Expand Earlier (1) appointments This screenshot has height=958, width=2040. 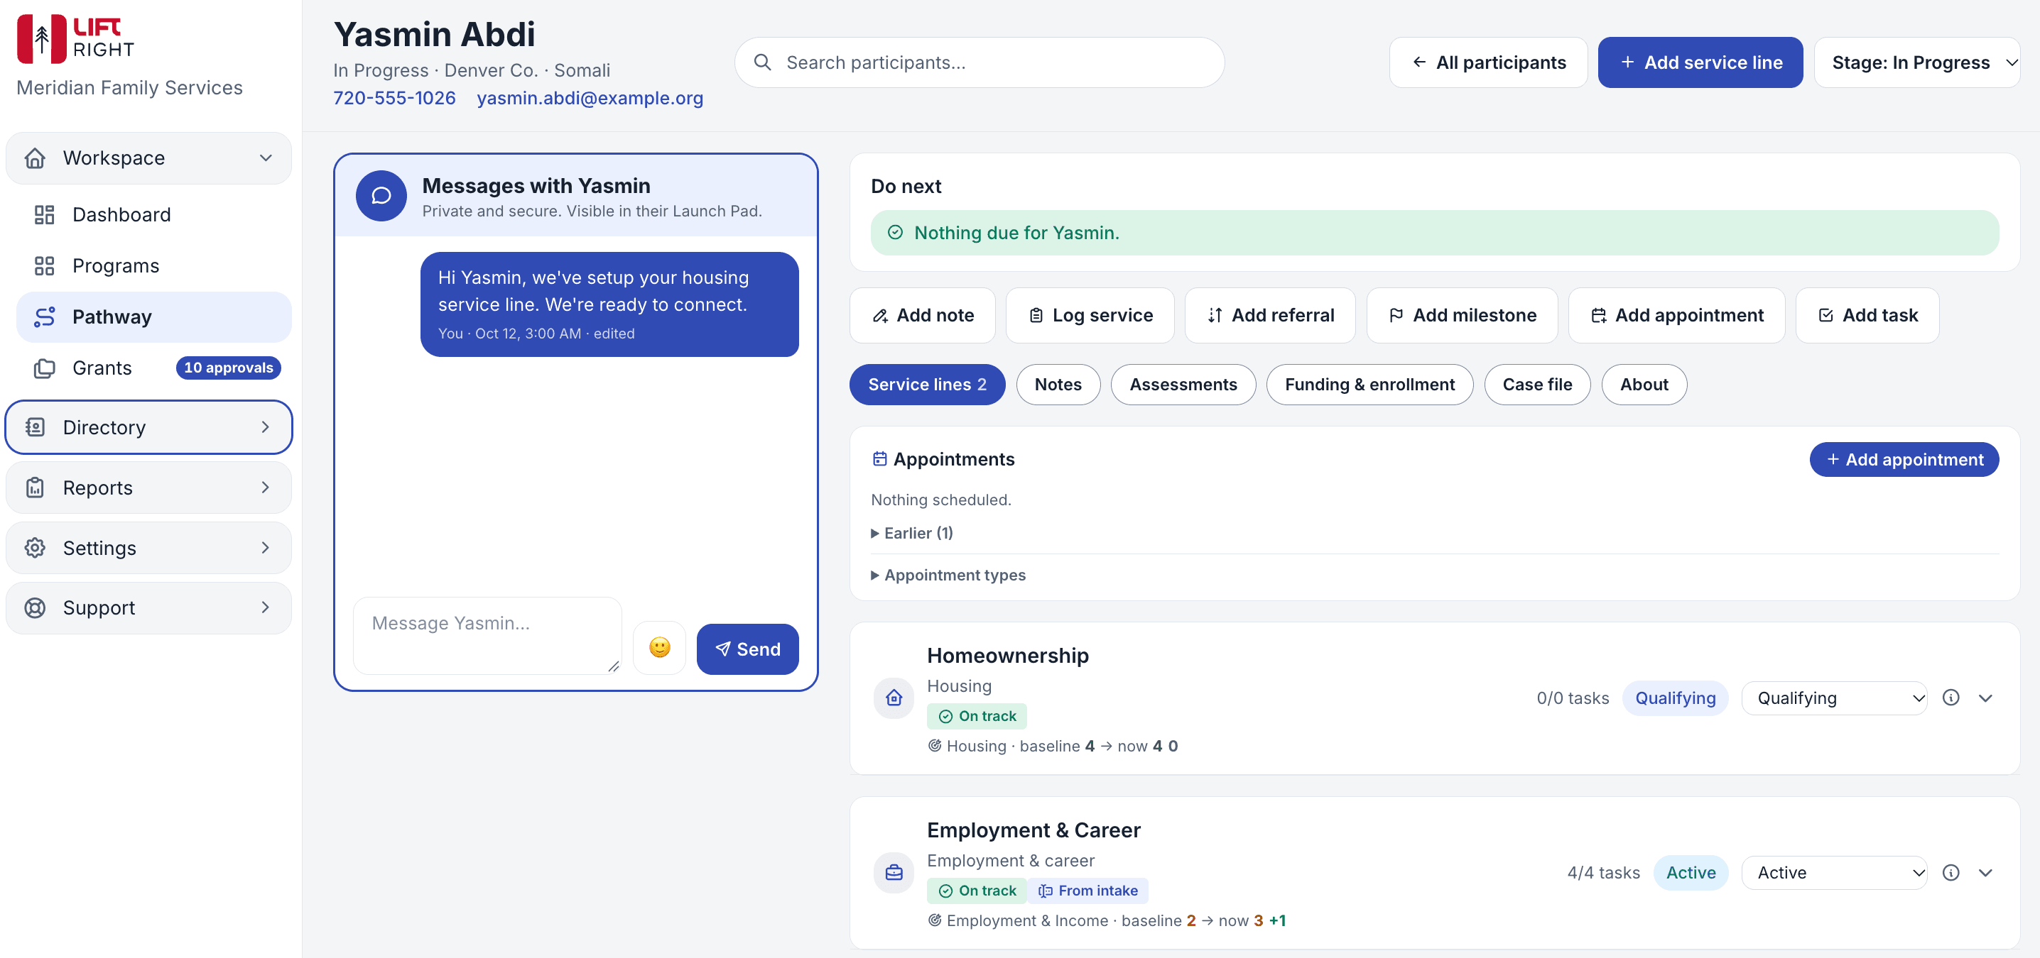coord(911,533)
